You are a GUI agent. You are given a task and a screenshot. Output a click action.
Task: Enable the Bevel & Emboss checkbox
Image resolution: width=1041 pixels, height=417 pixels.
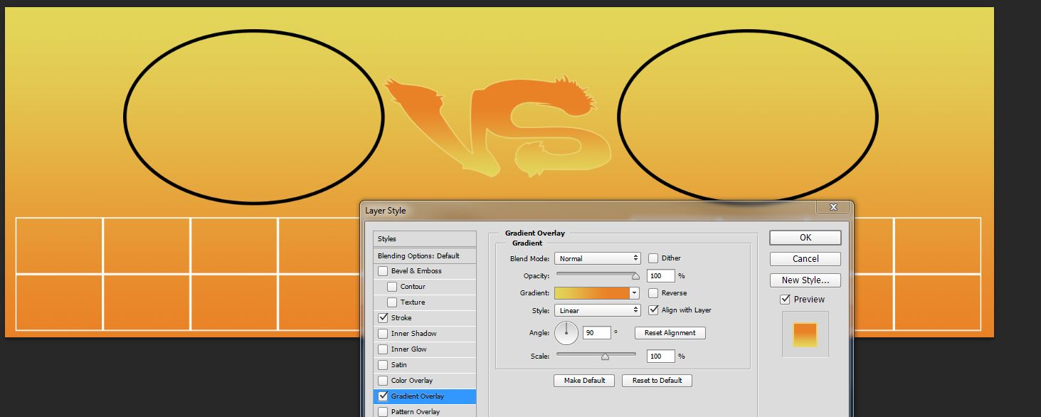384,271
